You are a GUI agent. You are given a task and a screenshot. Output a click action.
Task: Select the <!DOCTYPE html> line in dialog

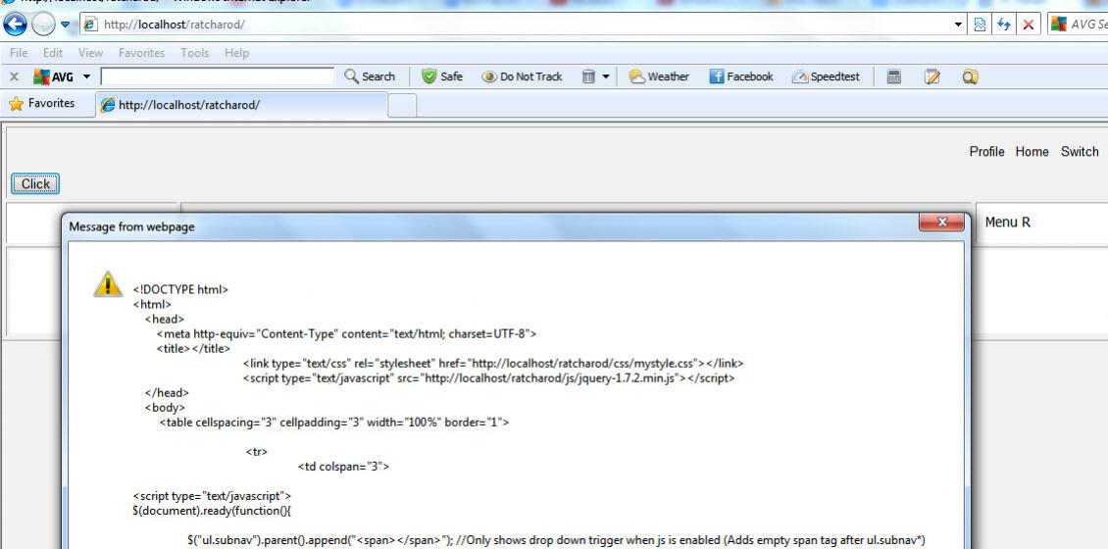180,289
